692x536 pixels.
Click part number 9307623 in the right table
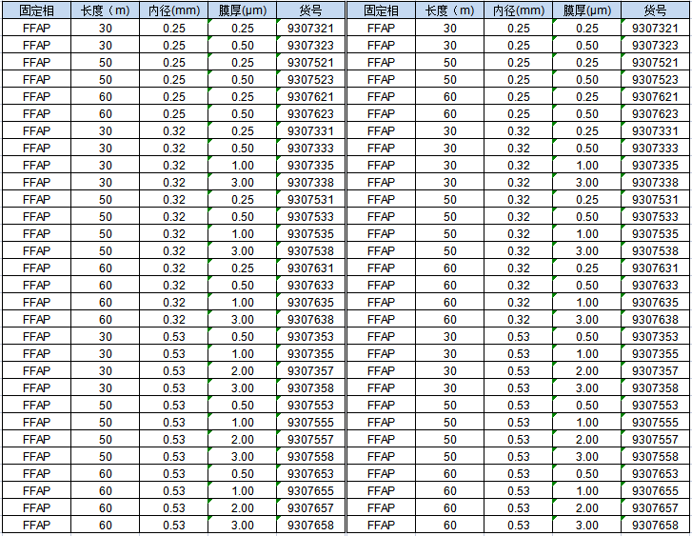pos(656,114)
